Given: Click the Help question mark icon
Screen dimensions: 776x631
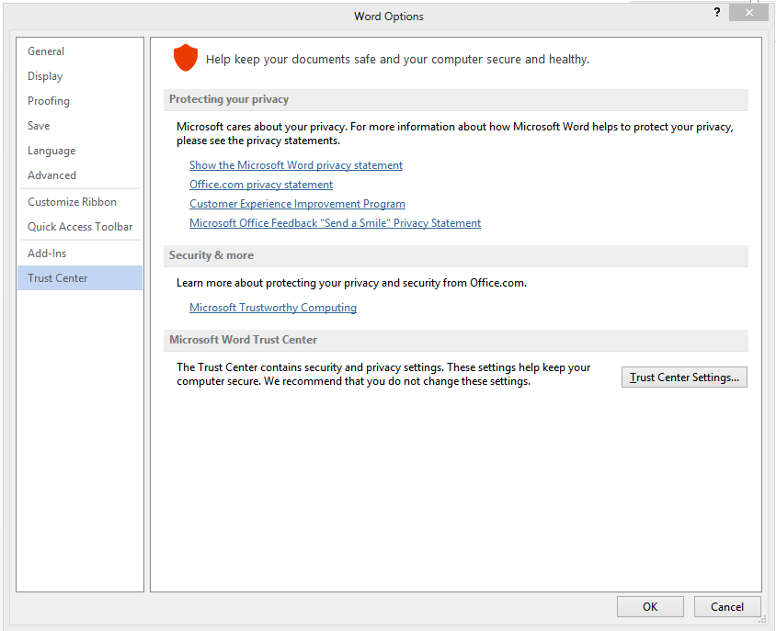Looking at the screenshot, I should (717, 13).
